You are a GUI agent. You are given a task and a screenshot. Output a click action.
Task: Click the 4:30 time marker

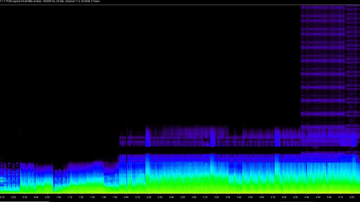(x=295, y=197)
